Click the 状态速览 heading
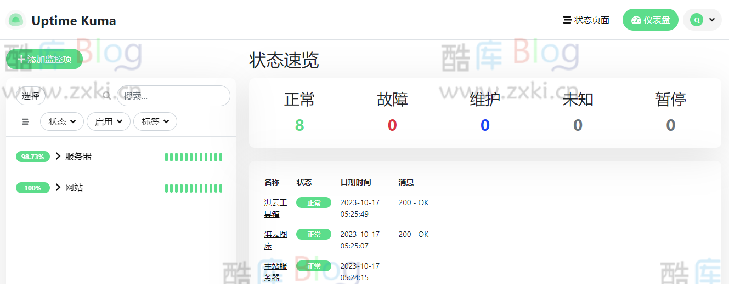The image size is (729, 284). tap(284, 60)
